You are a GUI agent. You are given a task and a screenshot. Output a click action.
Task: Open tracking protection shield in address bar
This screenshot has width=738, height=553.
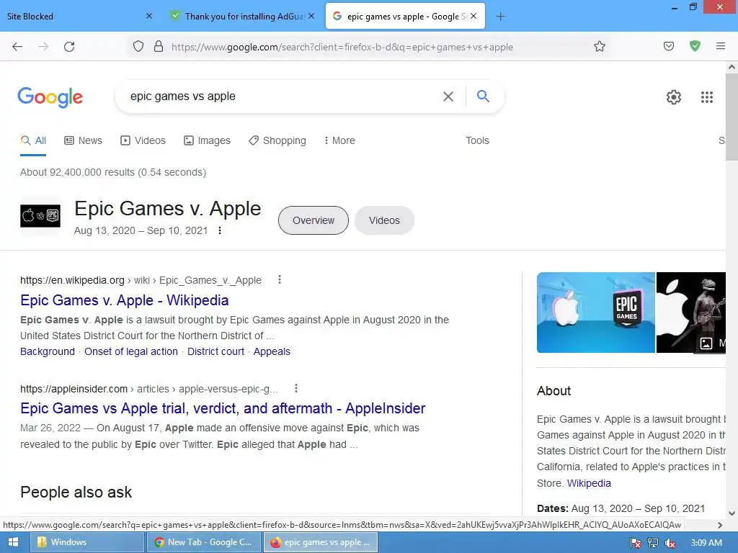pos(138,47)
